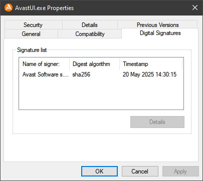Switch to the Security tab
Image resolution: width=203 pixels, height=181 pixels.
tap(33, 25)
